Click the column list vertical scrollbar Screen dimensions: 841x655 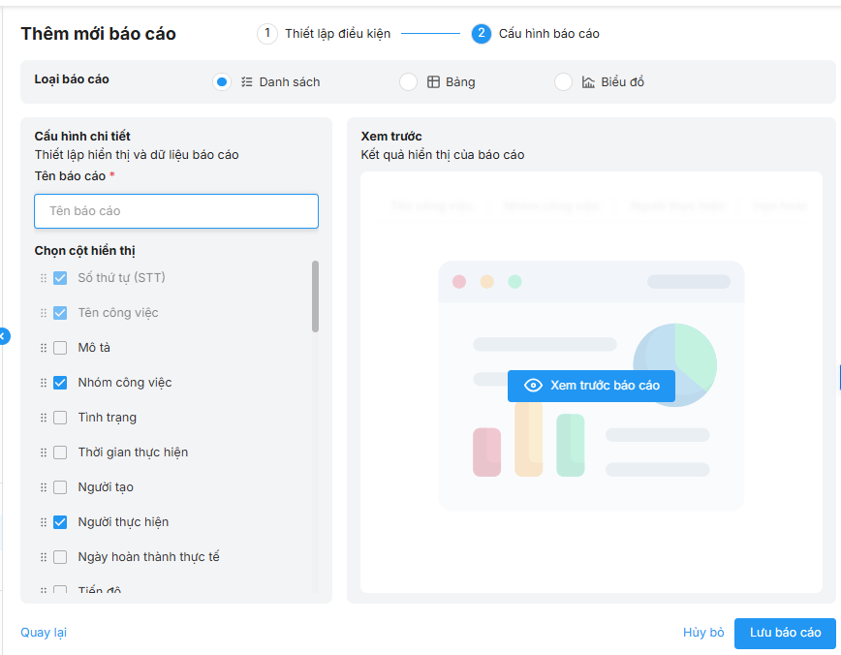point(316,296)
